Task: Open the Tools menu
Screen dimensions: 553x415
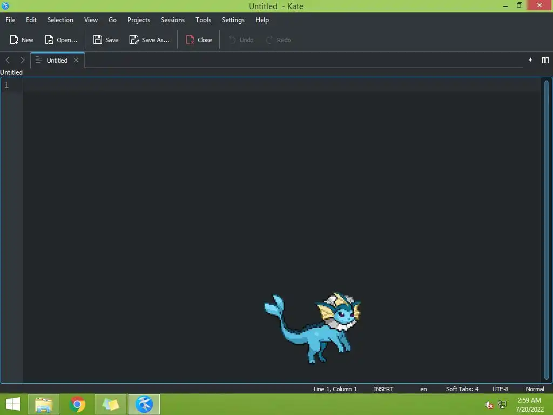Action: (x=203, y=20)
